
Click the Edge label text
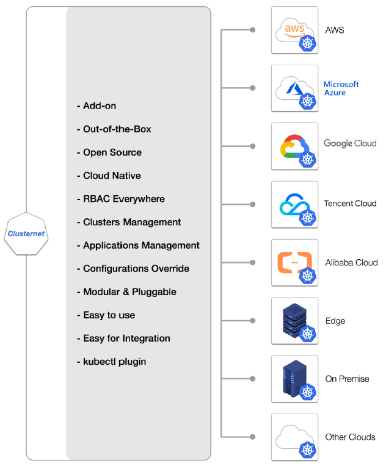pyautogui.click(x=335, y=321)
